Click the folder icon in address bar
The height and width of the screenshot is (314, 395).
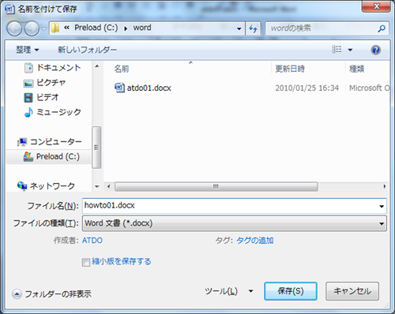tap(55, 28)
